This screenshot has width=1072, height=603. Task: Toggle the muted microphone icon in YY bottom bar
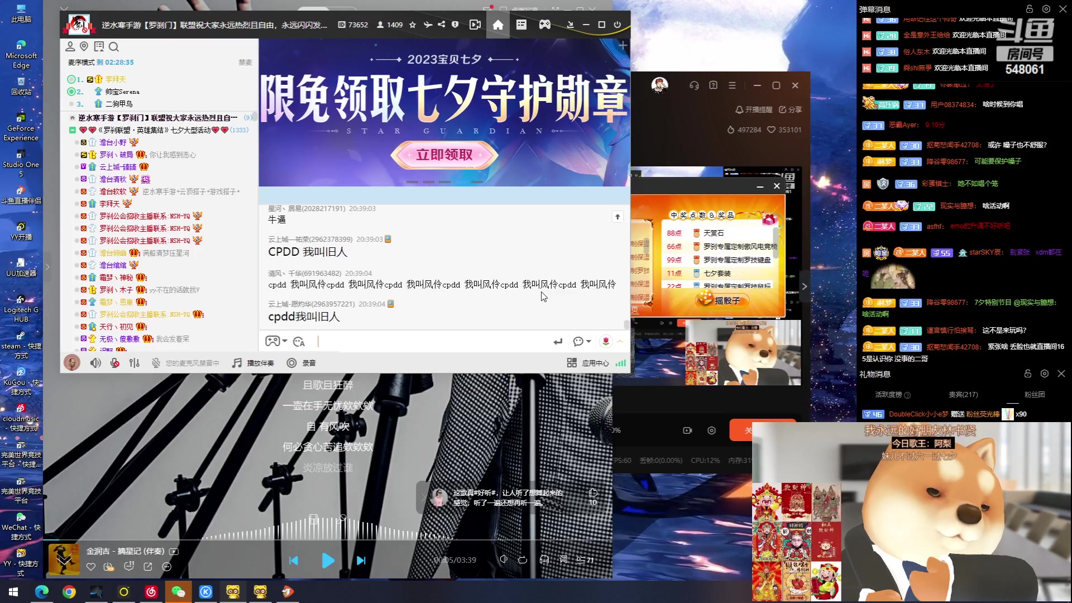click(115, 363)
